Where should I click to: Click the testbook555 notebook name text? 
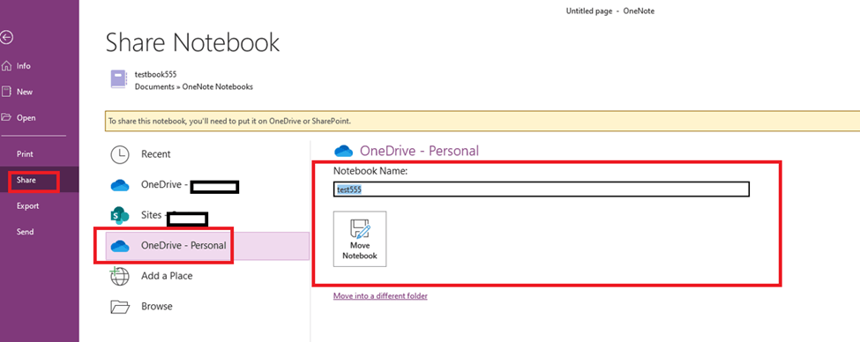tap(156, 75)
